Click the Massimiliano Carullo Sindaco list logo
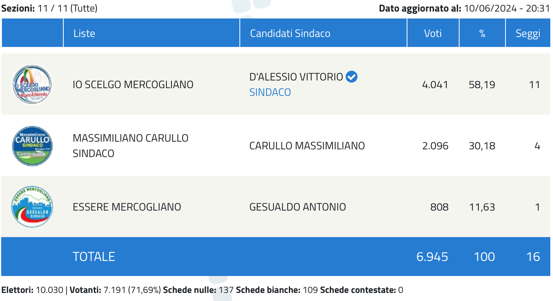Viewport: 553px width, 301px height. pyautogui.click(x=32, y=146)
